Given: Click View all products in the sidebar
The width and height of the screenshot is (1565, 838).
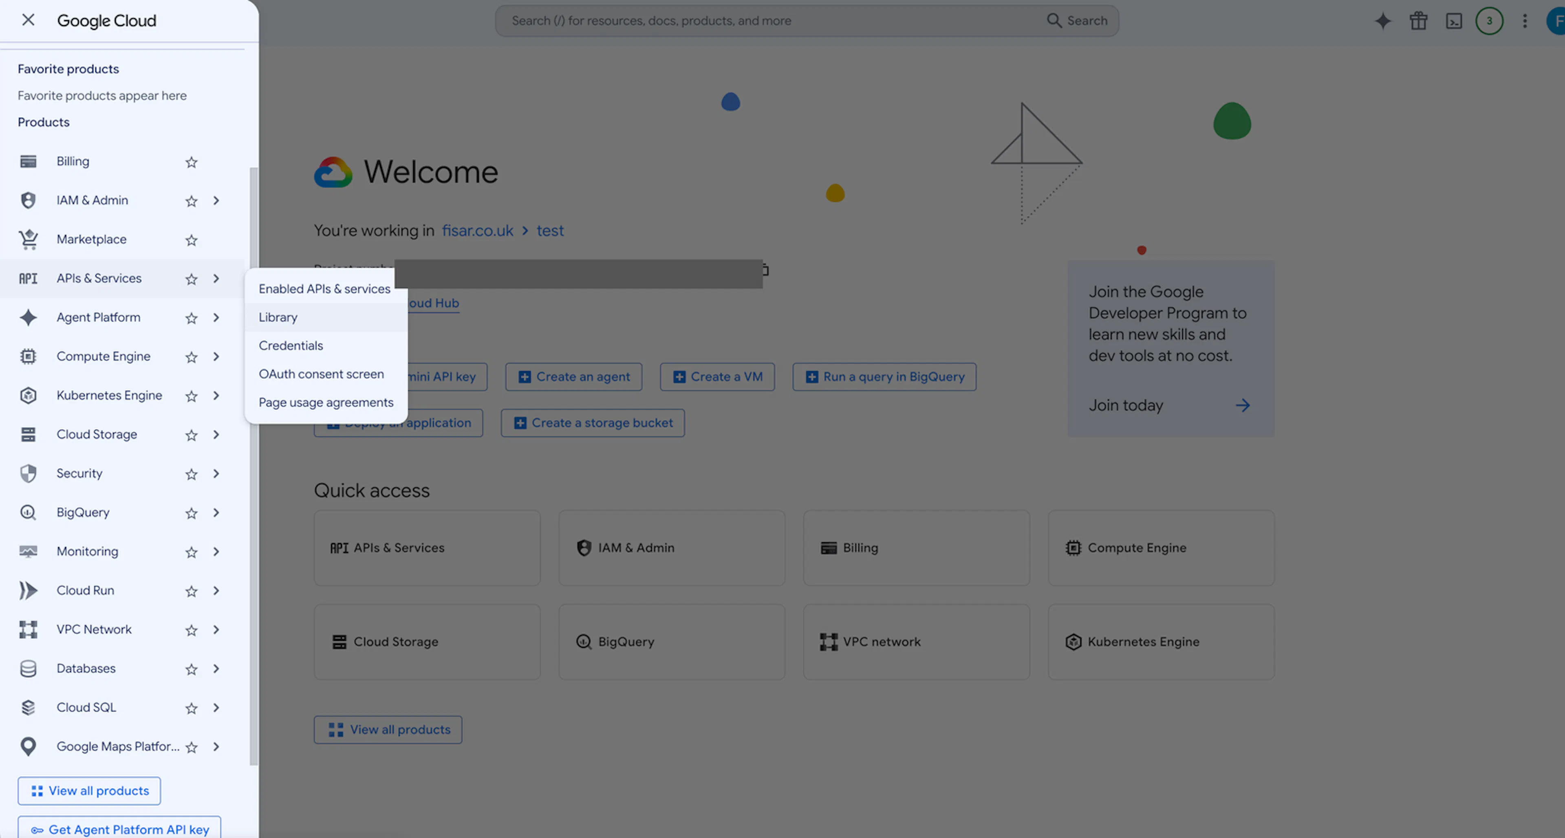Looking at the screenshot, I should point(89,791).
